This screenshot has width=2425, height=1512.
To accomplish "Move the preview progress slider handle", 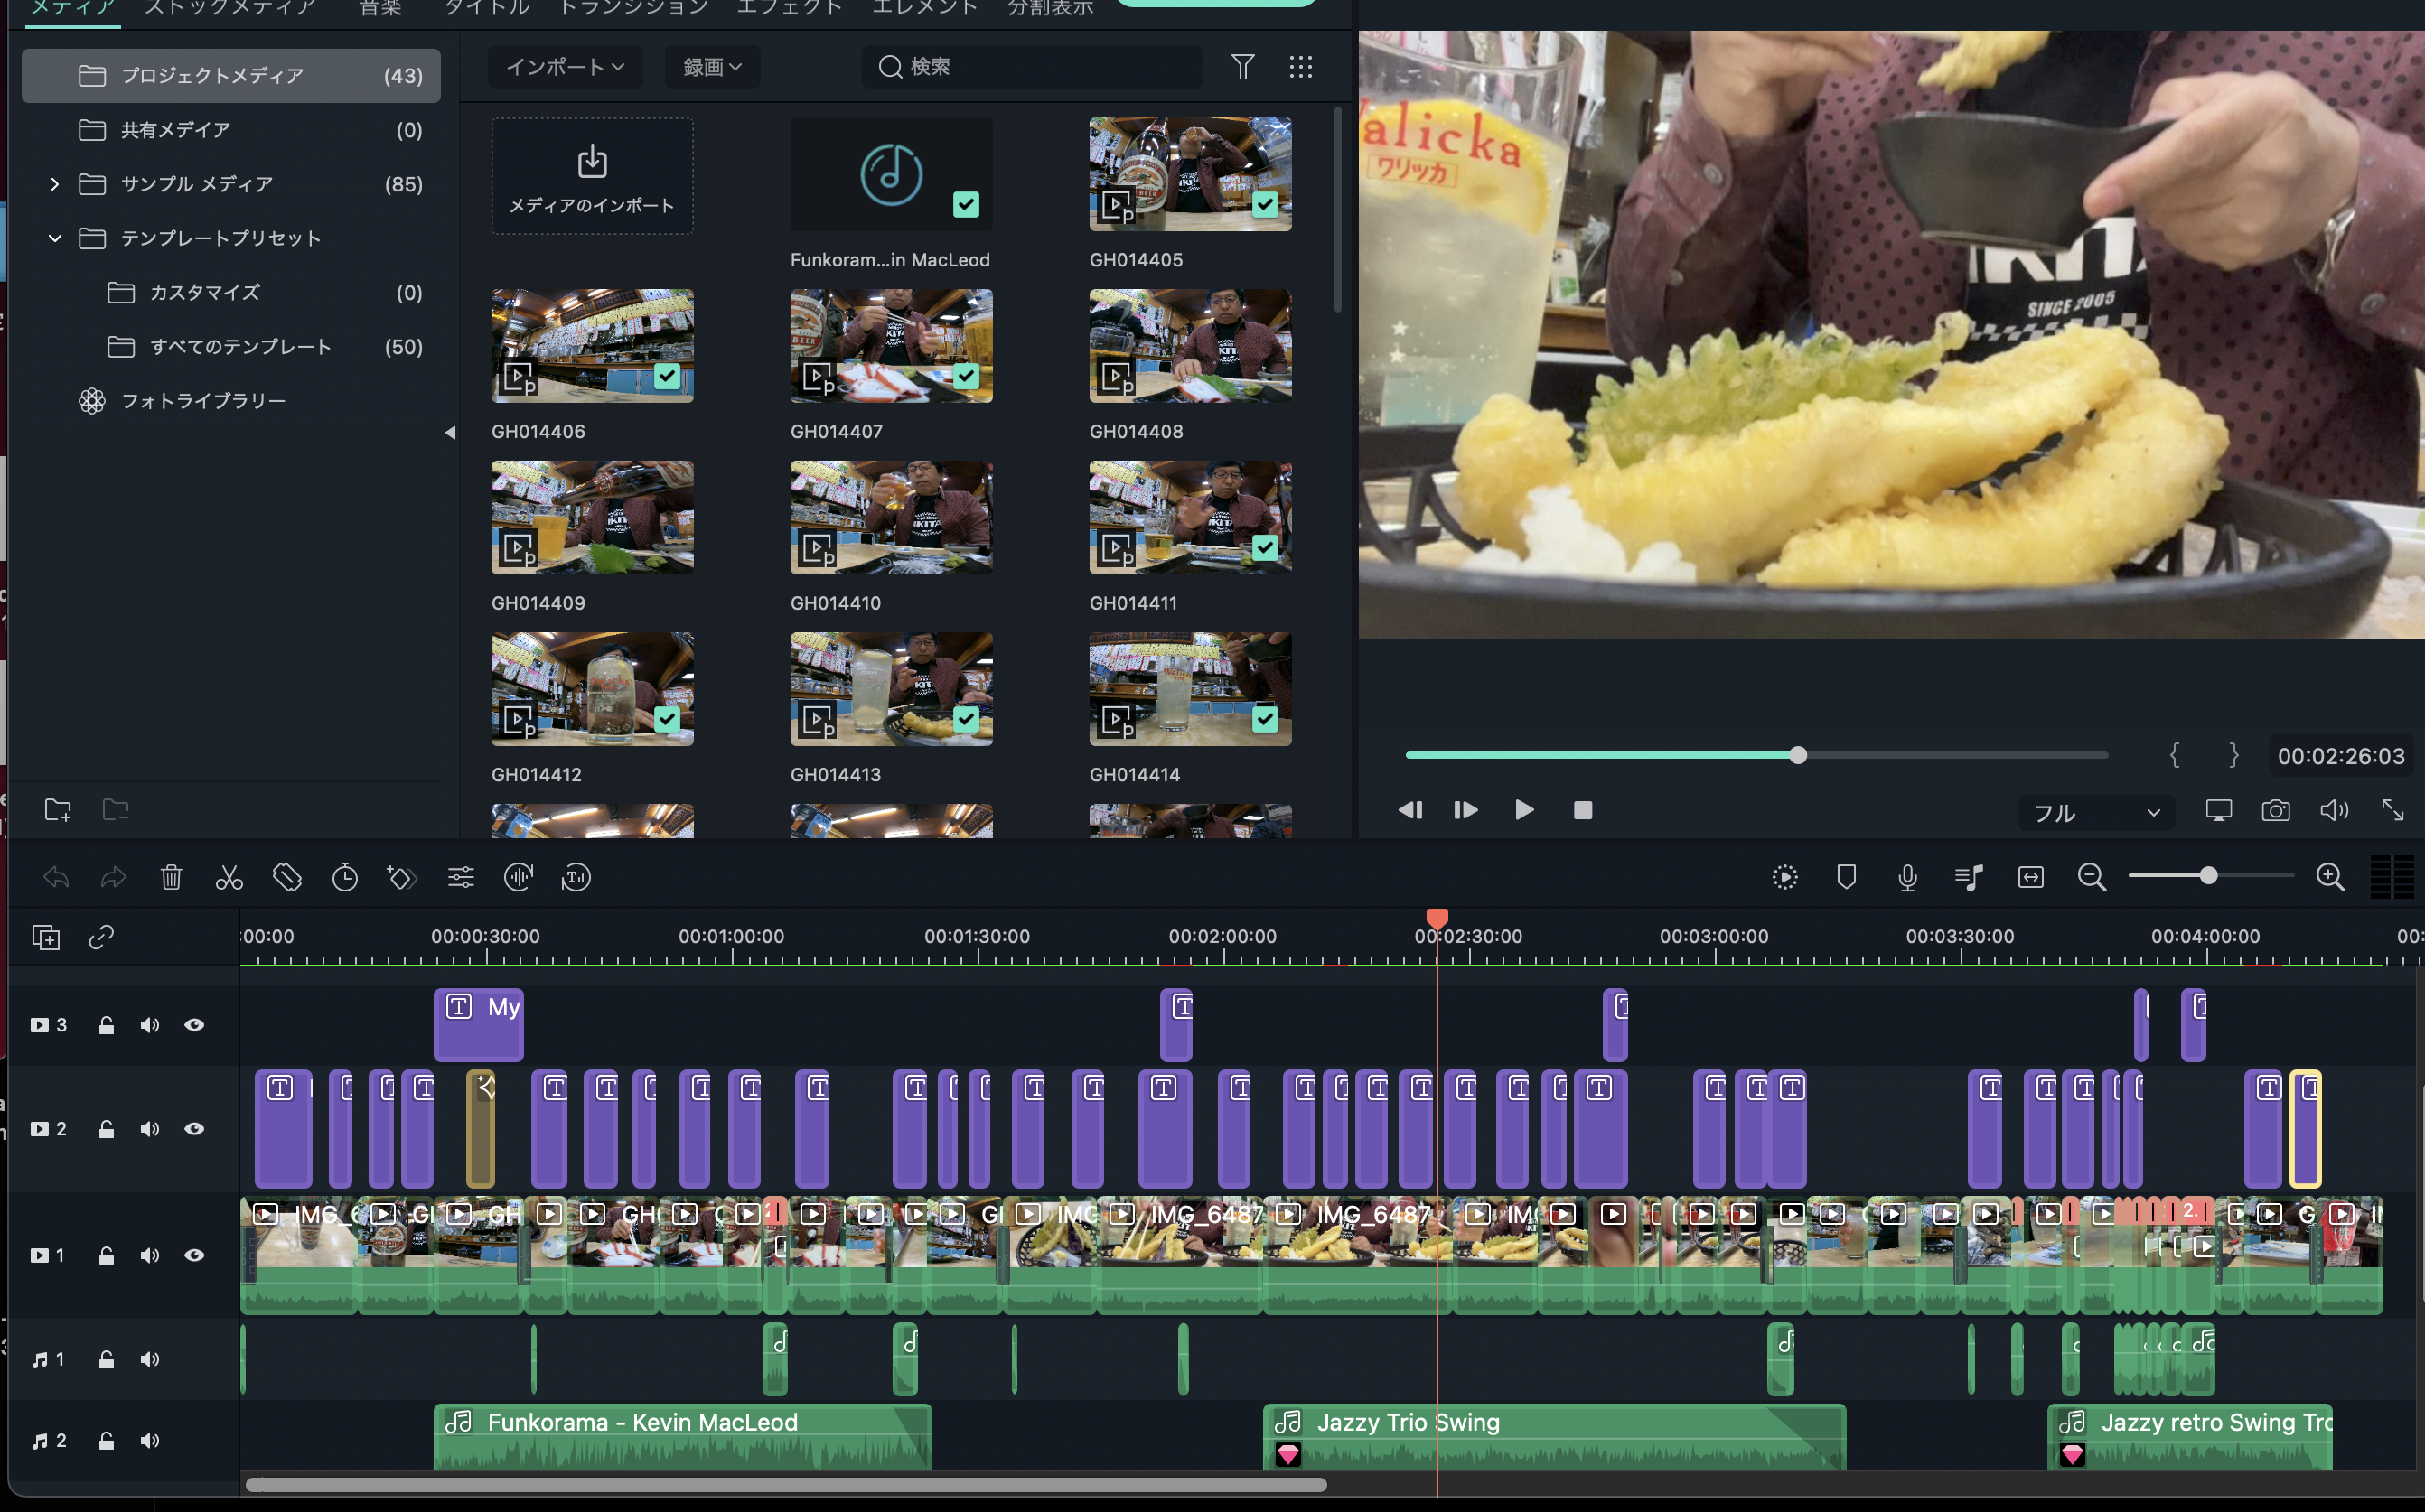I will pos(1798,755).
